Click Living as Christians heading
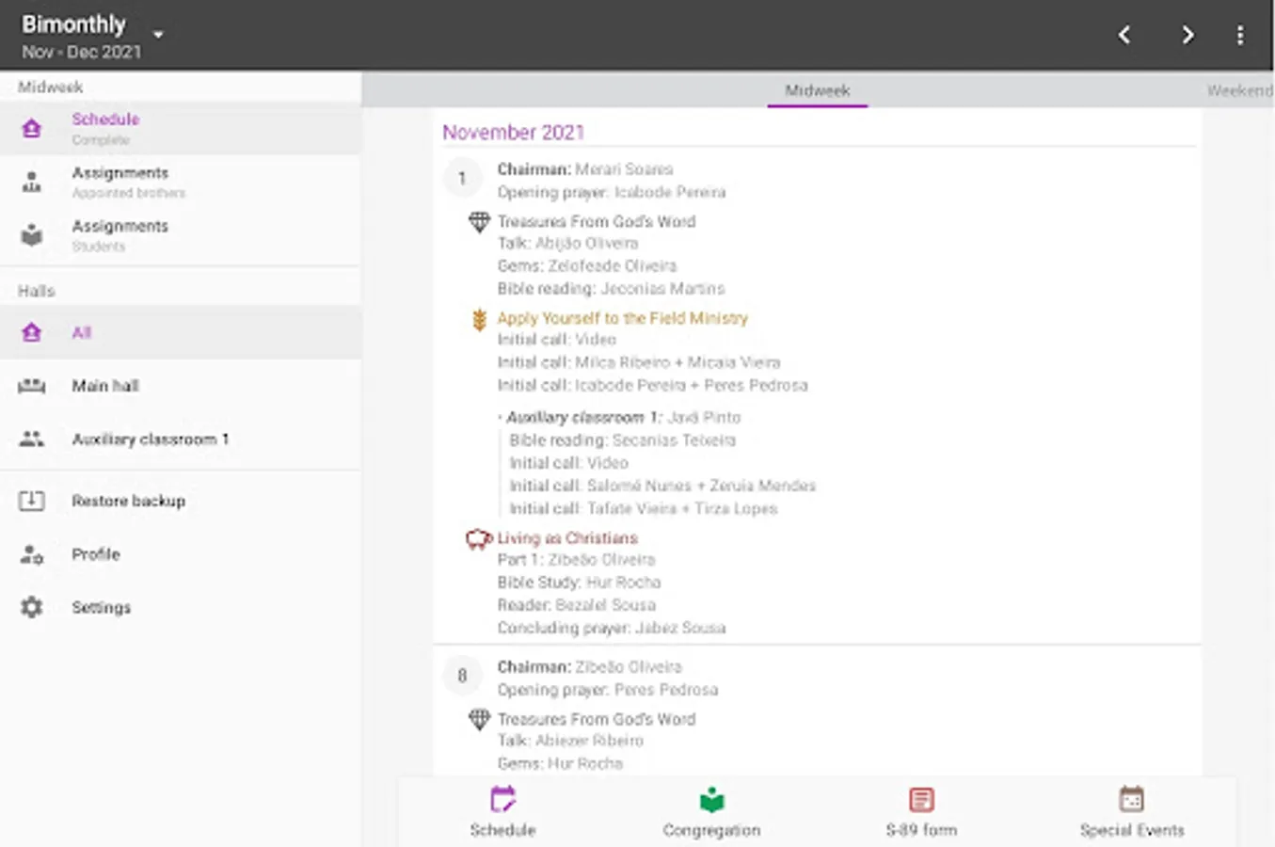The height and width of the screenshot is (847, 1275). pos(567,538)
